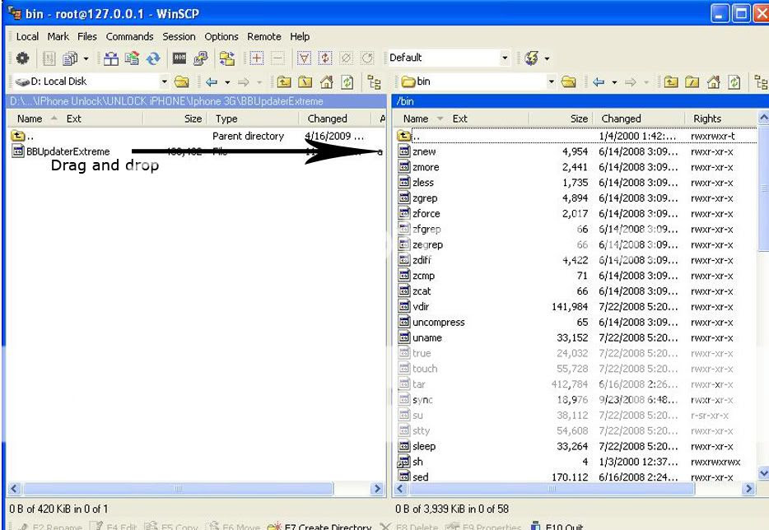Click the Invert Selection toolbar icon
This screenshot has height=530, width=769.
[324, 58]
